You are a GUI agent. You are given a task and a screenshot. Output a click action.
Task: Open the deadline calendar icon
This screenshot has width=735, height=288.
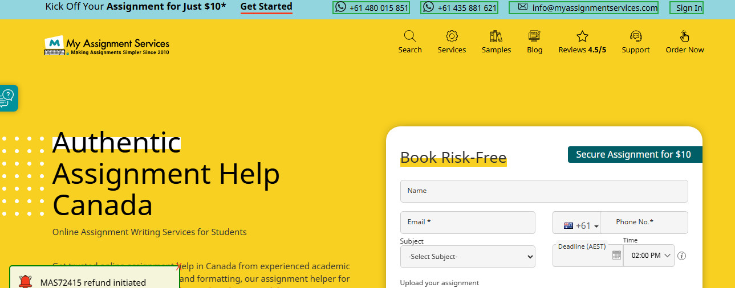click(x=616, y=256)
